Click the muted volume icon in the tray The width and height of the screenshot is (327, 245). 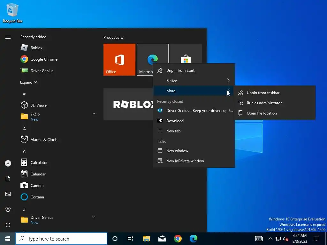click(x=285, y=239)
